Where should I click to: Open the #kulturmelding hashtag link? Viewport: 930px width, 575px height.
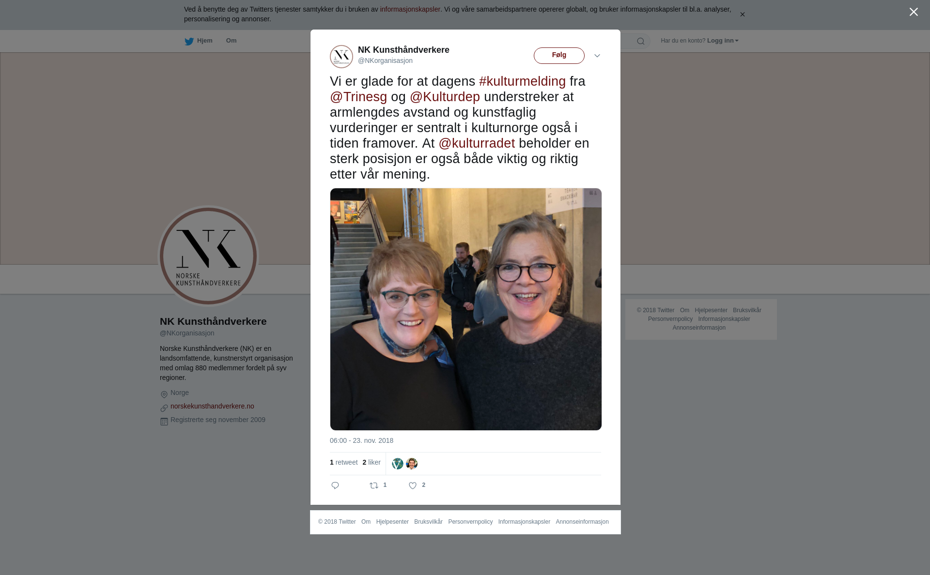[522, 81]
